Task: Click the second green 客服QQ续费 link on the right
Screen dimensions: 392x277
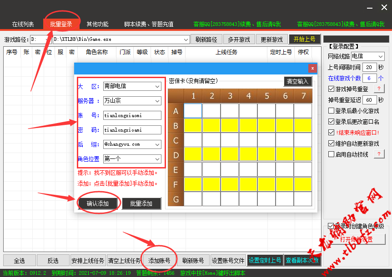Action: point(341,24)
